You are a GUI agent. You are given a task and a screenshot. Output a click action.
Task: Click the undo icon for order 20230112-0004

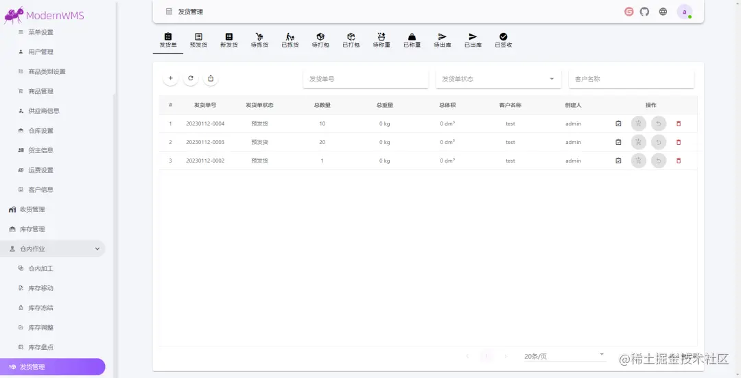pos(658,123)
